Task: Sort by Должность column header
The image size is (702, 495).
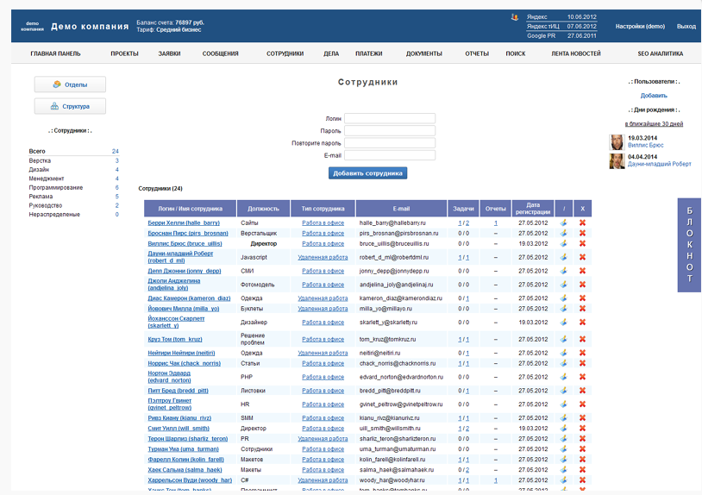Action: tap(263, 209)
